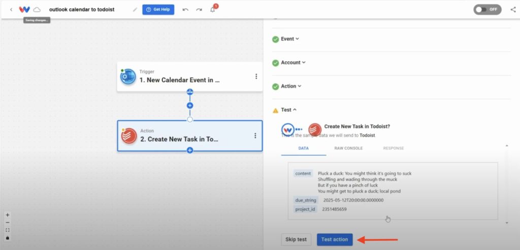Open notifications bell
The image size is (520, 250).
[x=213, y=10]
